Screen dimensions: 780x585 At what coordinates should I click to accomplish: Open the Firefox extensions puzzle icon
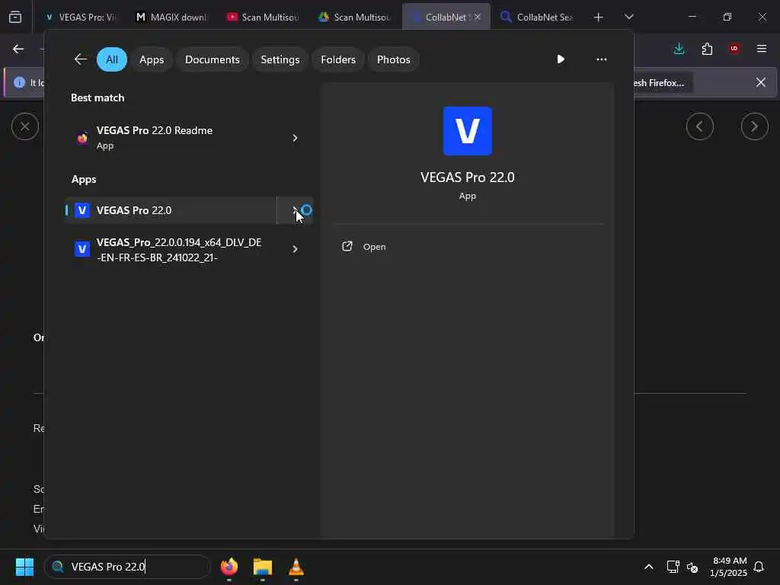point(707,49)
